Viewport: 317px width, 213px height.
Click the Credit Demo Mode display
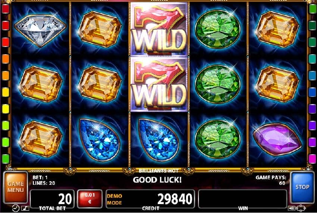pyautogui.click(x=150, y=199)
